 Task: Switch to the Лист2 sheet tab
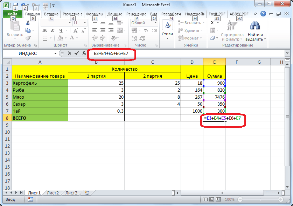[x=53, y=193]
